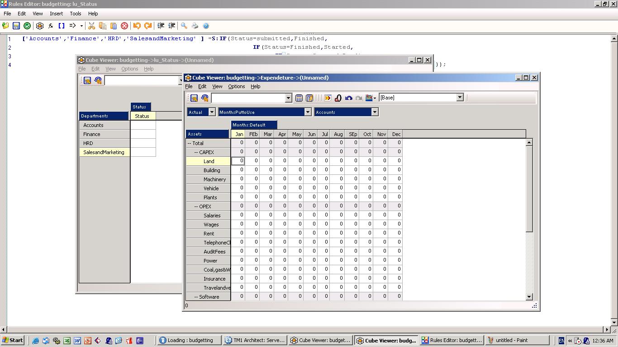Print the rule using the printer icon

[x=195, y=26]
